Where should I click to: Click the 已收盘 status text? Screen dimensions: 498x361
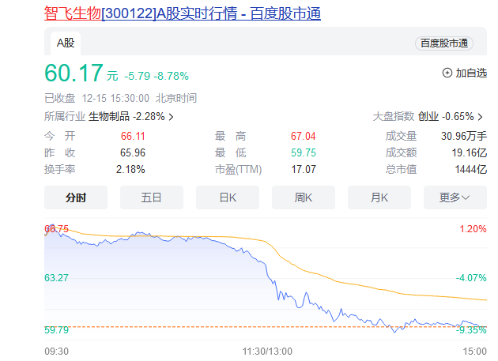coord(60,98)
